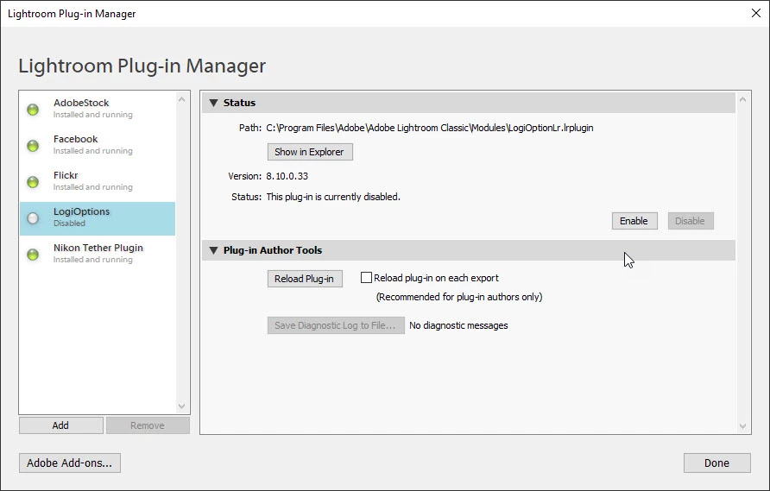Click Nikon Tether Plugin status light

click(x=33, y=255)
